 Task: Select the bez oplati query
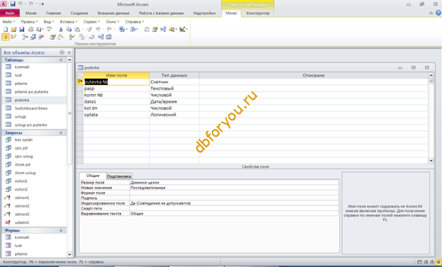point(23,140)
